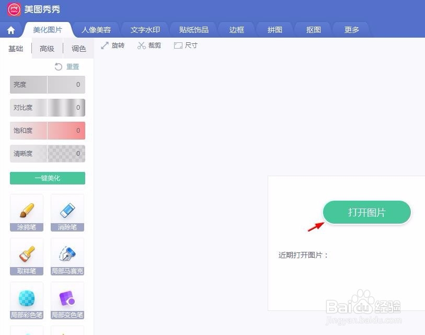Viewport: 425px width, 335px height.
Task: Apply 一键美化 one-click beautify
Action: click(47, 178)
